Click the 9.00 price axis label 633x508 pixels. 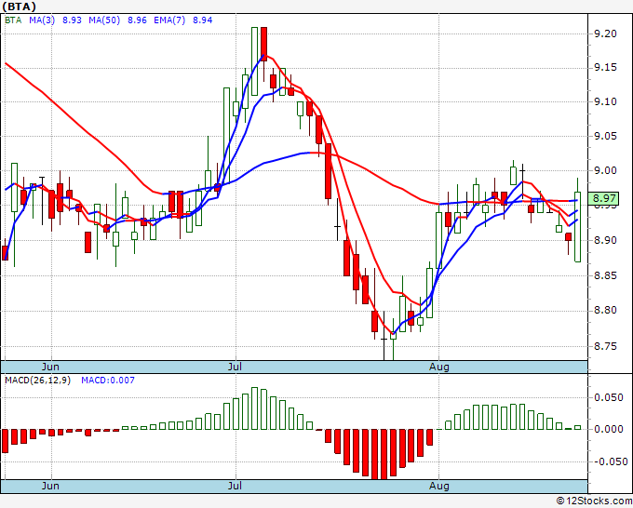(606, 170)
